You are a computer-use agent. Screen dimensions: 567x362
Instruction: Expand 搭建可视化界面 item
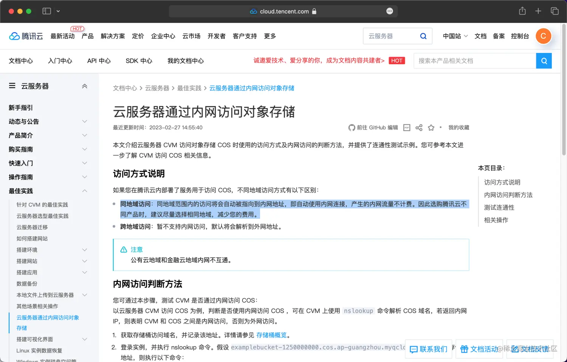(85, 339)
